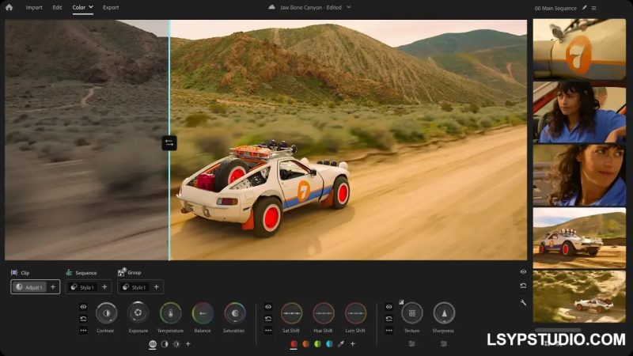Open more options for basic adjustments group

click(83, 330)
